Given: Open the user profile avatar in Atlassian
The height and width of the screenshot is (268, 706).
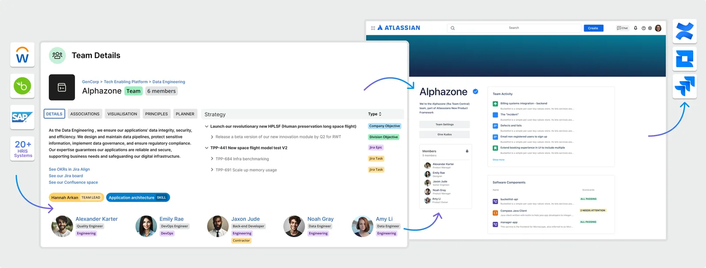Looking at the screenshot, I should 658,28.
